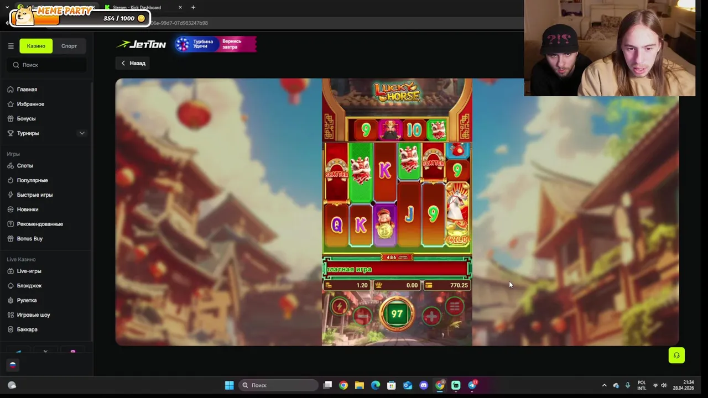The image size is (708, 398).
Task: Open the slot game menu button
Action: tap(454, 307)
